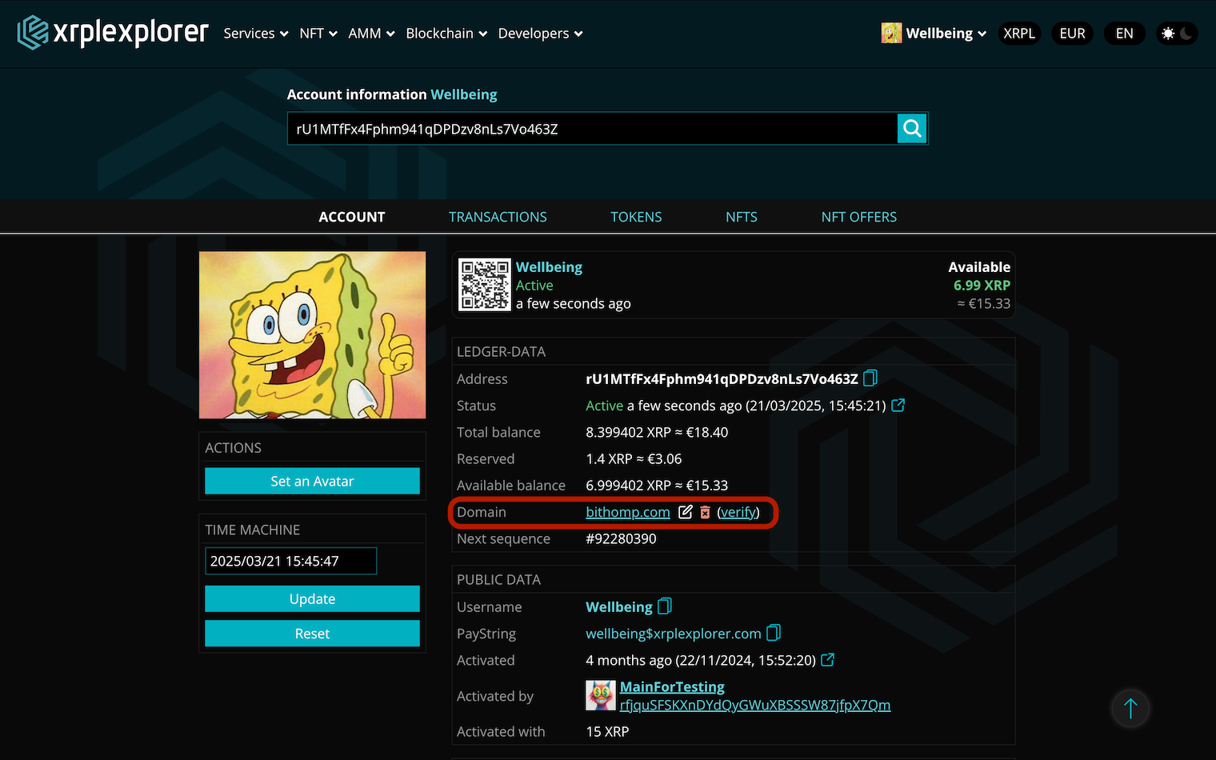
Task: Open the TOKENS tab
Action: coord(636,216)
